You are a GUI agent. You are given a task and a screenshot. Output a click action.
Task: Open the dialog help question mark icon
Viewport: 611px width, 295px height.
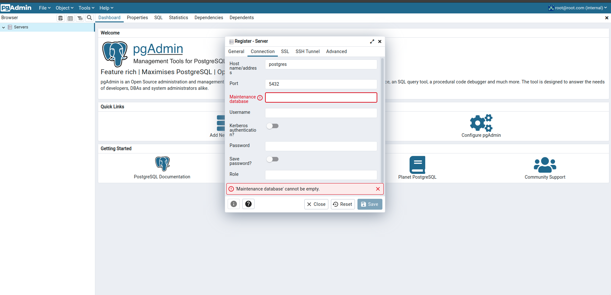pyautogui.click(x=248, y=204)
